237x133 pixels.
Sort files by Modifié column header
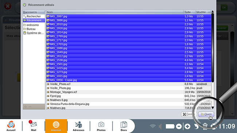(203, 12)
